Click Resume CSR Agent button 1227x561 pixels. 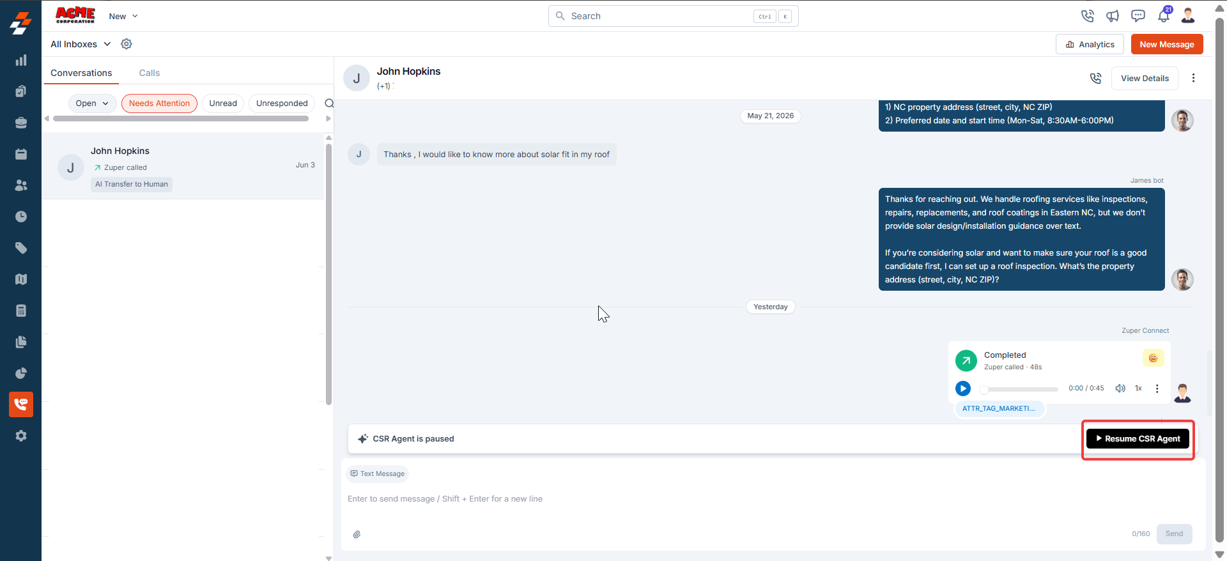[1138, 439]
